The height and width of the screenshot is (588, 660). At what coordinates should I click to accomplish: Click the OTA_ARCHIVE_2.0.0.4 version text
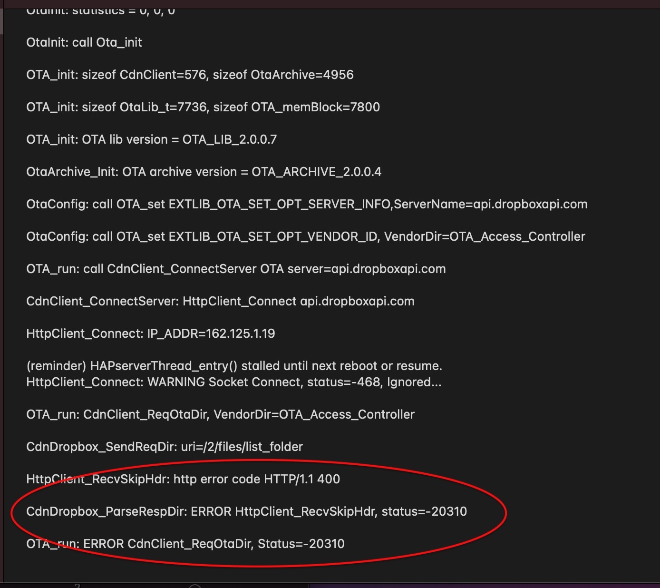click(316, 172)
